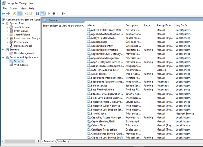Select Device Manager in the tree

[23, 46]
